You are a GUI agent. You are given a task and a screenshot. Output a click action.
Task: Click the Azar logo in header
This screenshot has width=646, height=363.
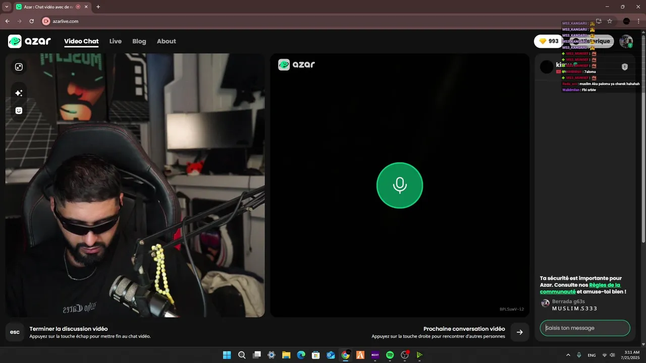click(29, 41)
